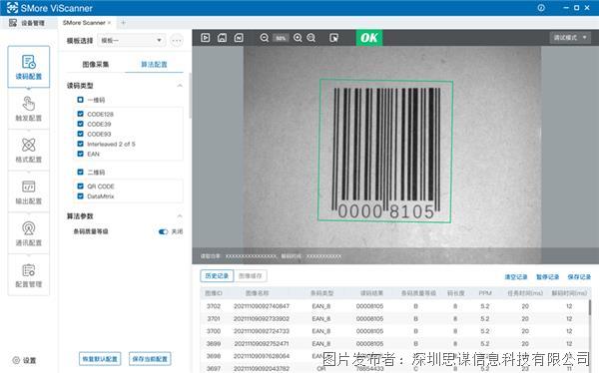Select history row with image ID 3701

coord(394,318)
